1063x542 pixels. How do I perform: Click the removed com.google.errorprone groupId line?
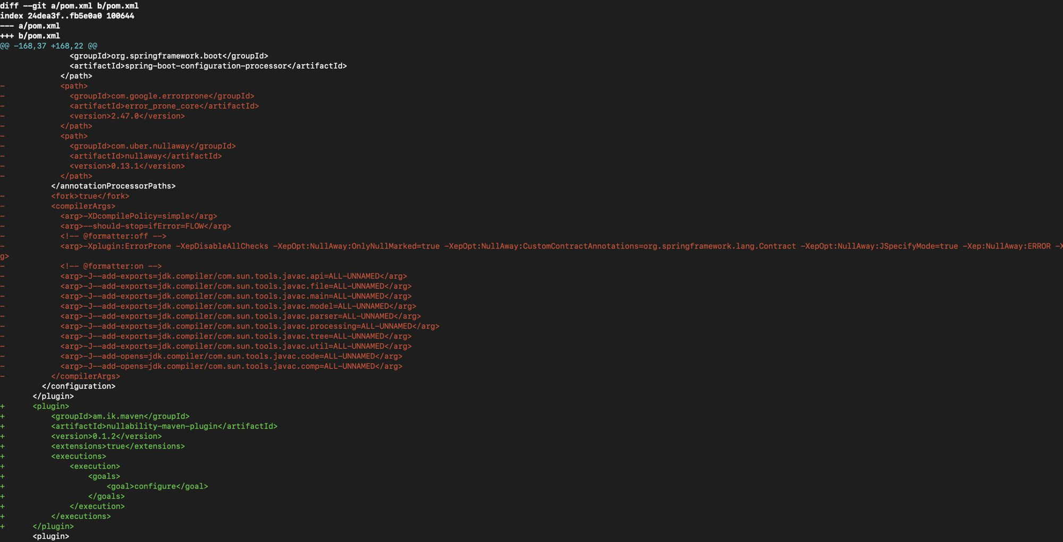[x=162, y=96]
